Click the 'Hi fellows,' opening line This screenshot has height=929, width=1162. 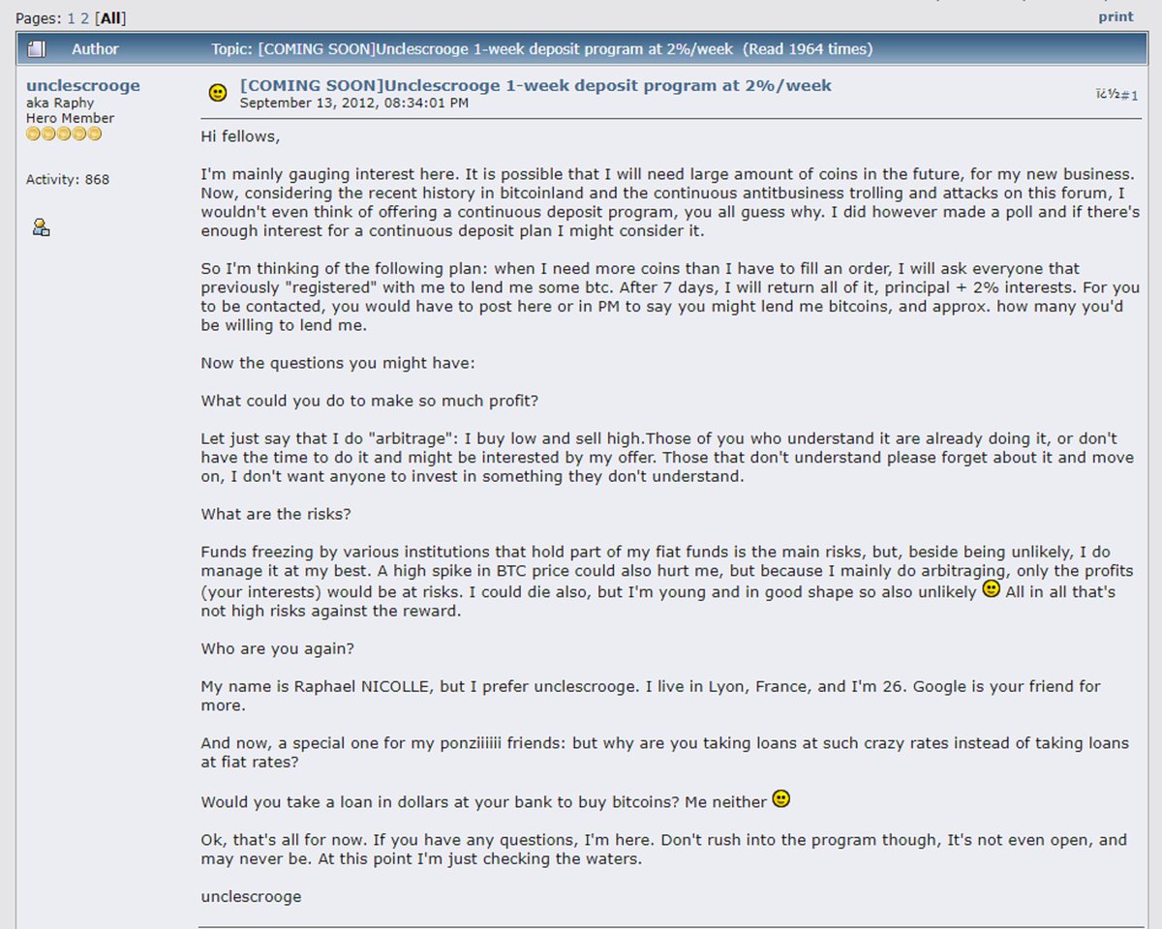(x=240, y=136)
